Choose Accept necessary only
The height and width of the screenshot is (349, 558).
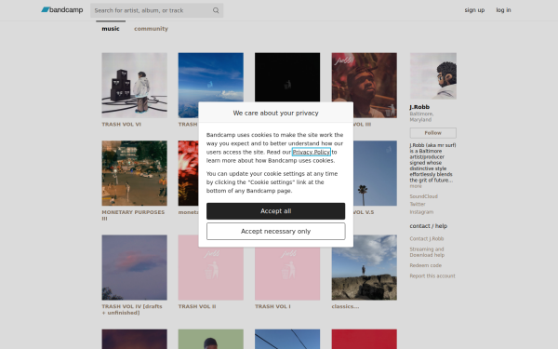point(275,232)
